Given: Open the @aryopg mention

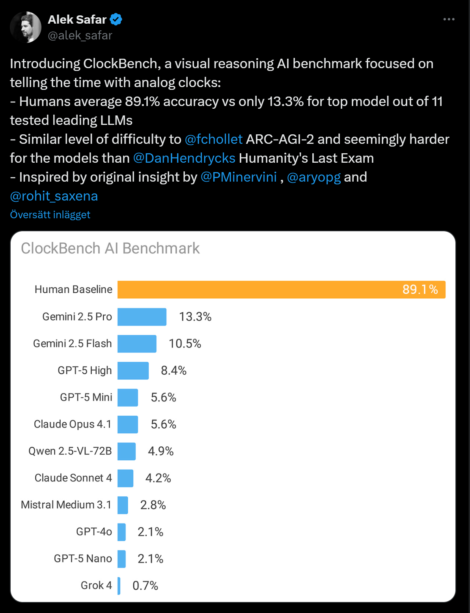Looking at the screenshot, I should tap(314, 177).
